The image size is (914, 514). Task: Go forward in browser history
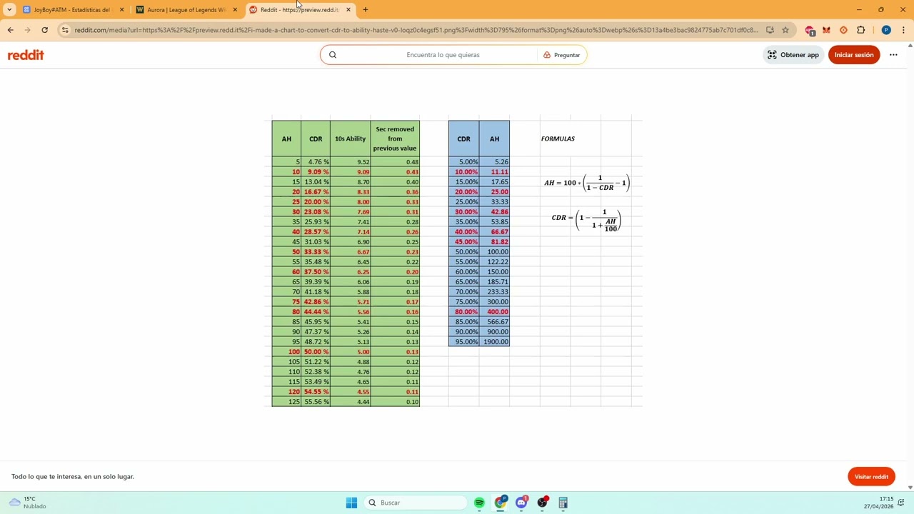coord(27,30)
